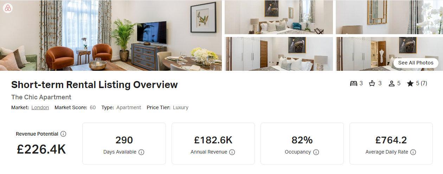Viewport: 443px width, 174px height.
Task: Select the 290 Days Available card
Action: click(124, 143)
